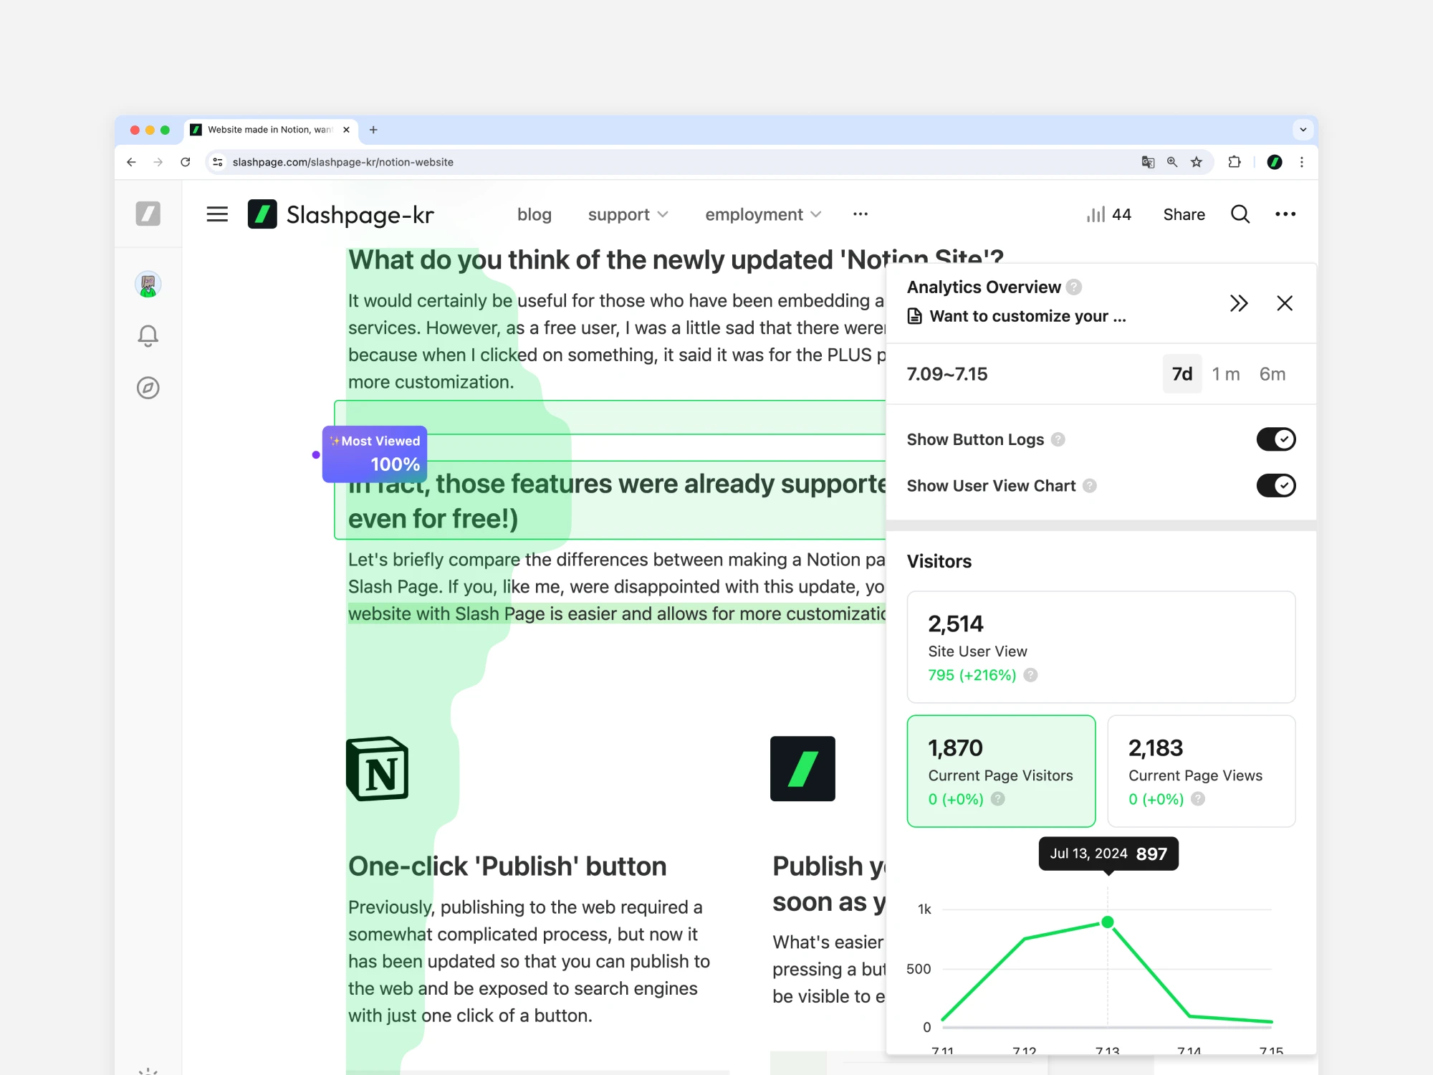Close the Analytics Overview panel
Screen dimensions: 1433x1075
(x=1285, y=303)
